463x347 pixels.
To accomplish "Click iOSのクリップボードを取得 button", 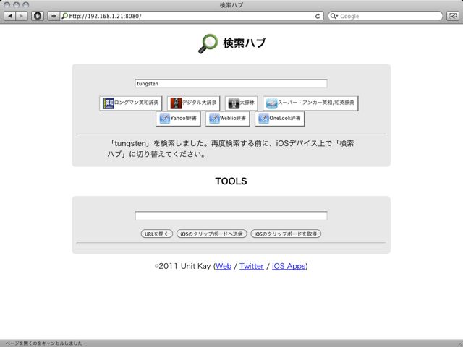I will coord(286,234).
